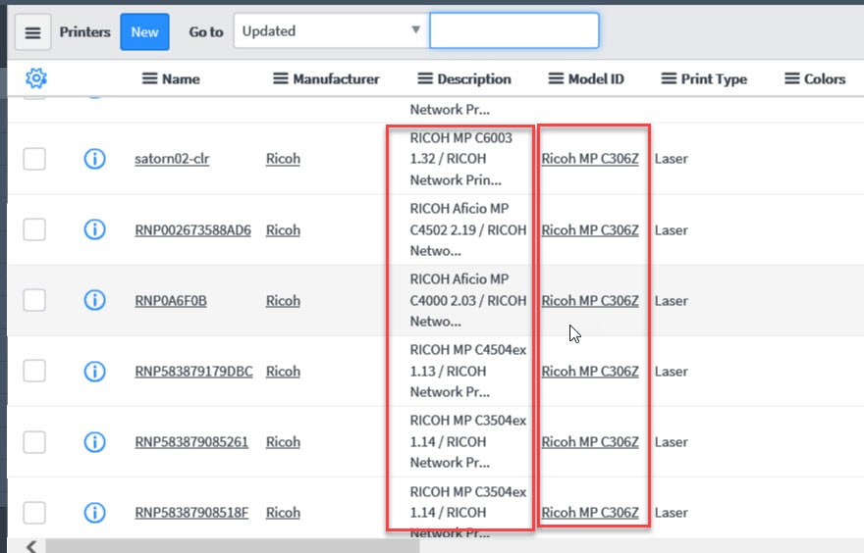Click description 'RICOH MP C6003 1.32' cell
The height and width of the screenshot is (553, 864).
point(461,159)
